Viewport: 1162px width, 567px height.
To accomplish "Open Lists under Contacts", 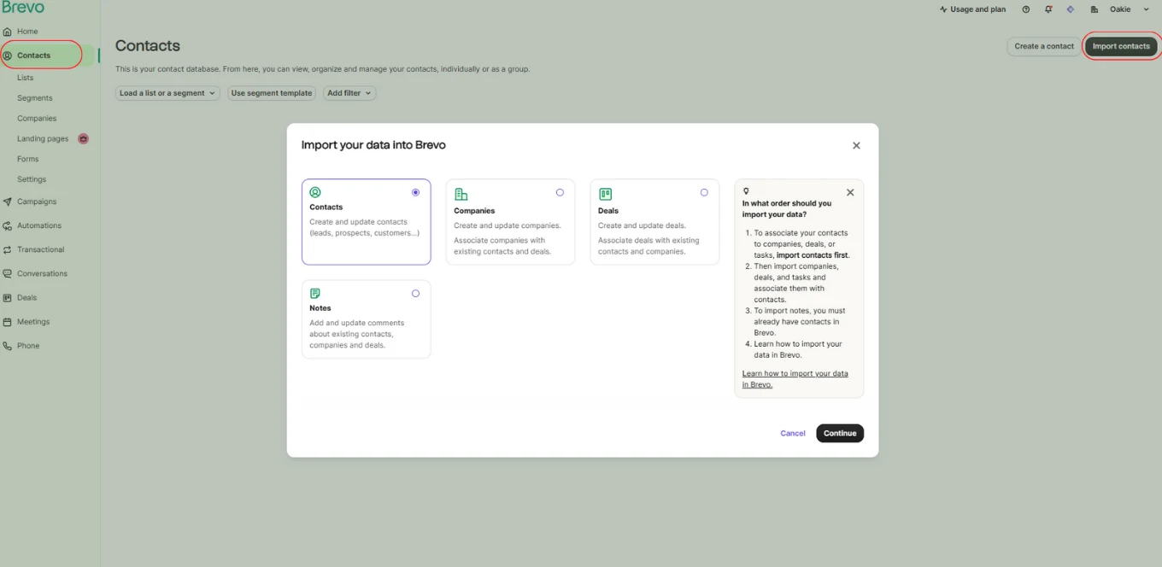I will point(26,78).
